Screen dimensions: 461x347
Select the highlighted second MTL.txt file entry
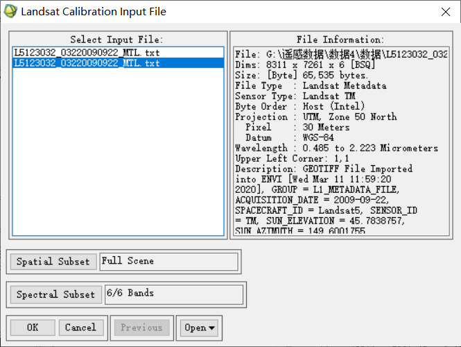point(118,63)
